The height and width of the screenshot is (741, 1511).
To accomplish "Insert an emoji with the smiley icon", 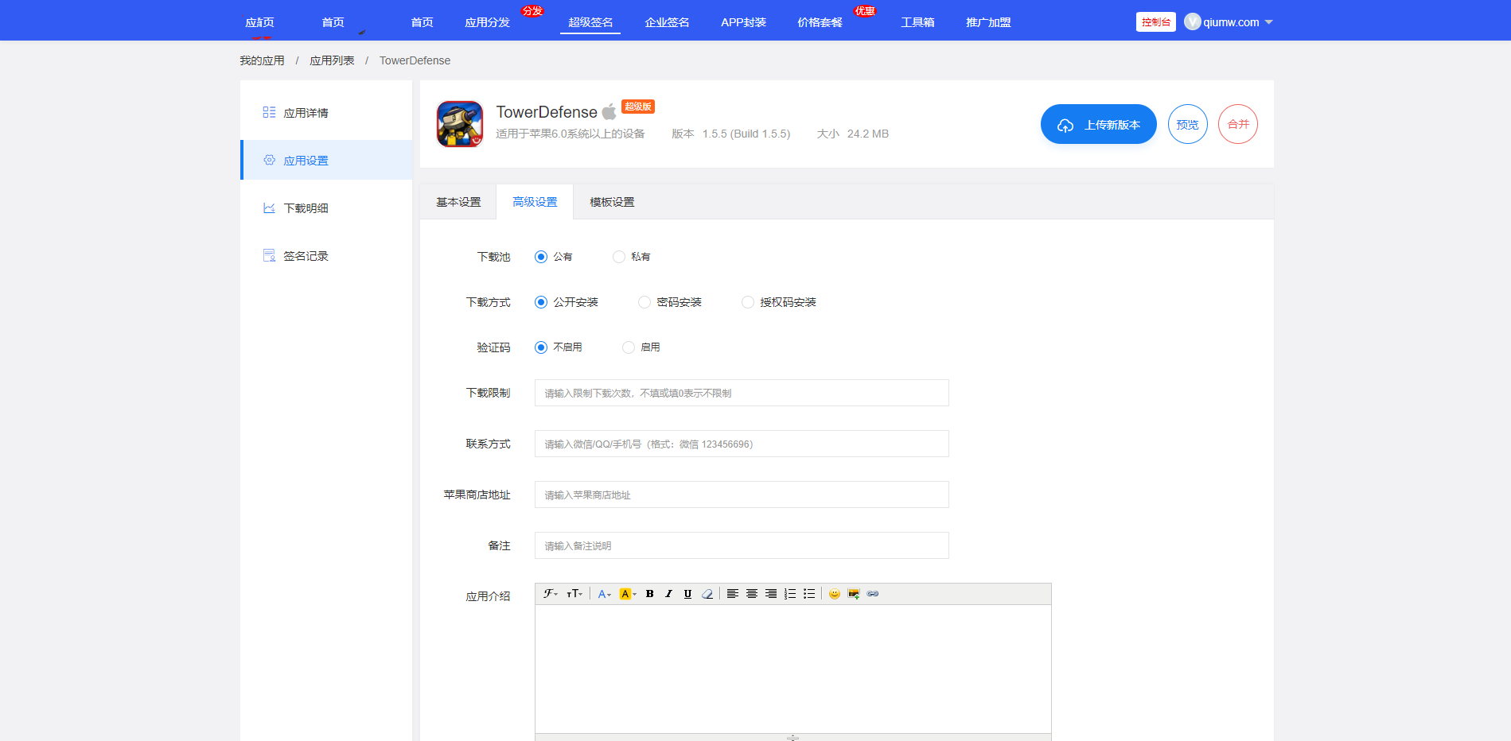I will click(x=834, y=594).
